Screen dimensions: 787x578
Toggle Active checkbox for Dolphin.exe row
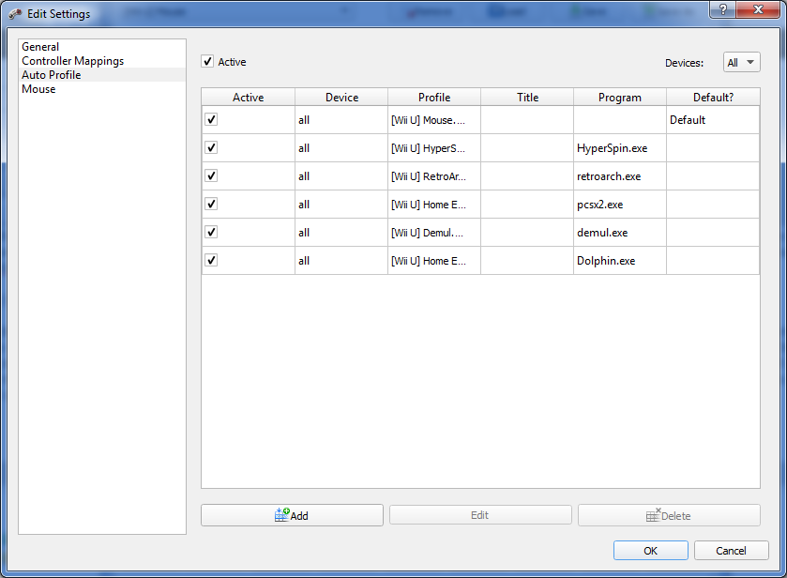(211, 261)
